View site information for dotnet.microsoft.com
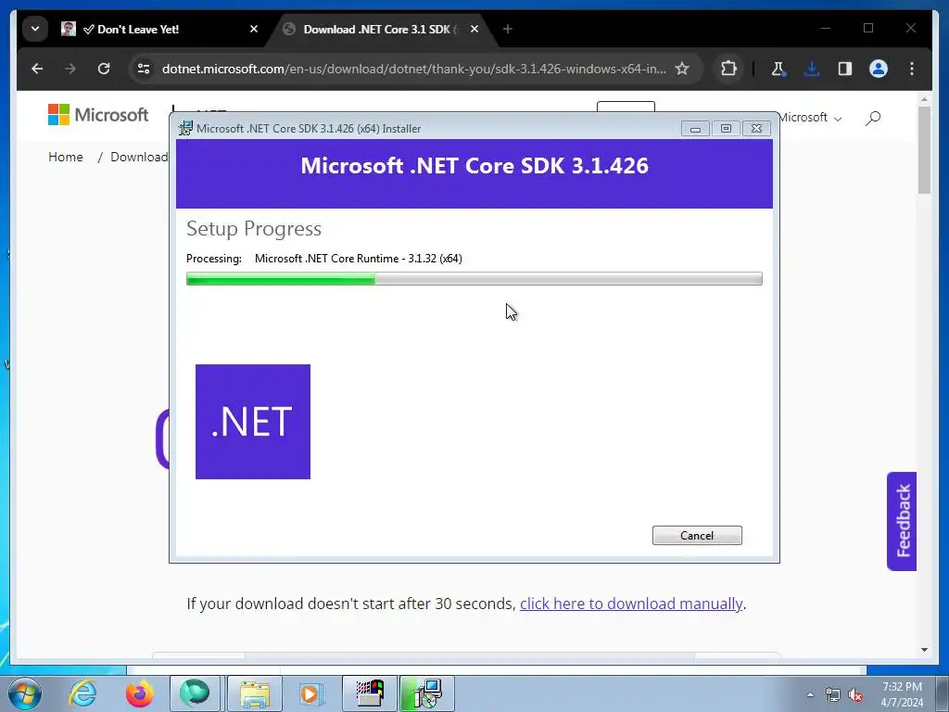The width and height of the screenshot is (949, 712). 144,69
